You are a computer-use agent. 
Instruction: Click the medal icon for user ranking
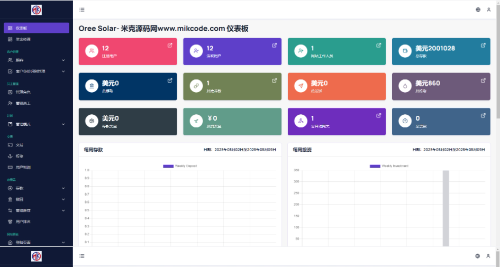pos(10,222)
